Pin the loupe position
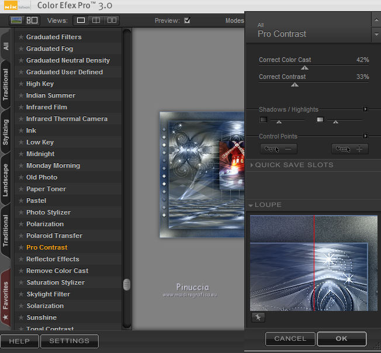Viewport: 381px width, 353px height. click(x=258, y=317)
